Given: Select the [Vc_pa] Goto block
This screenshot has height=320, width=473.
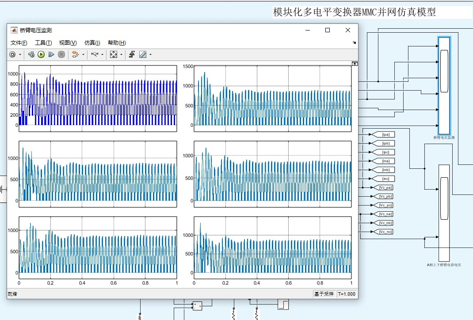Looking at the screenshot, I should tap(383, 187).
